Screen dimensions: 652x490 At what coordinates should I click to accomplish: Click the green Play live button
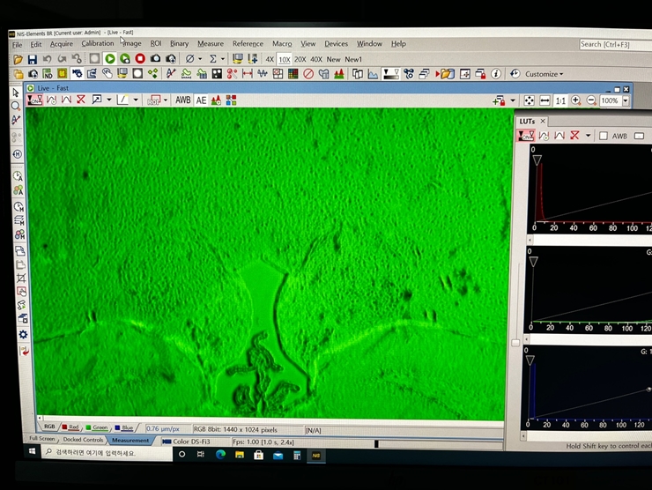[x=110, y=59]
